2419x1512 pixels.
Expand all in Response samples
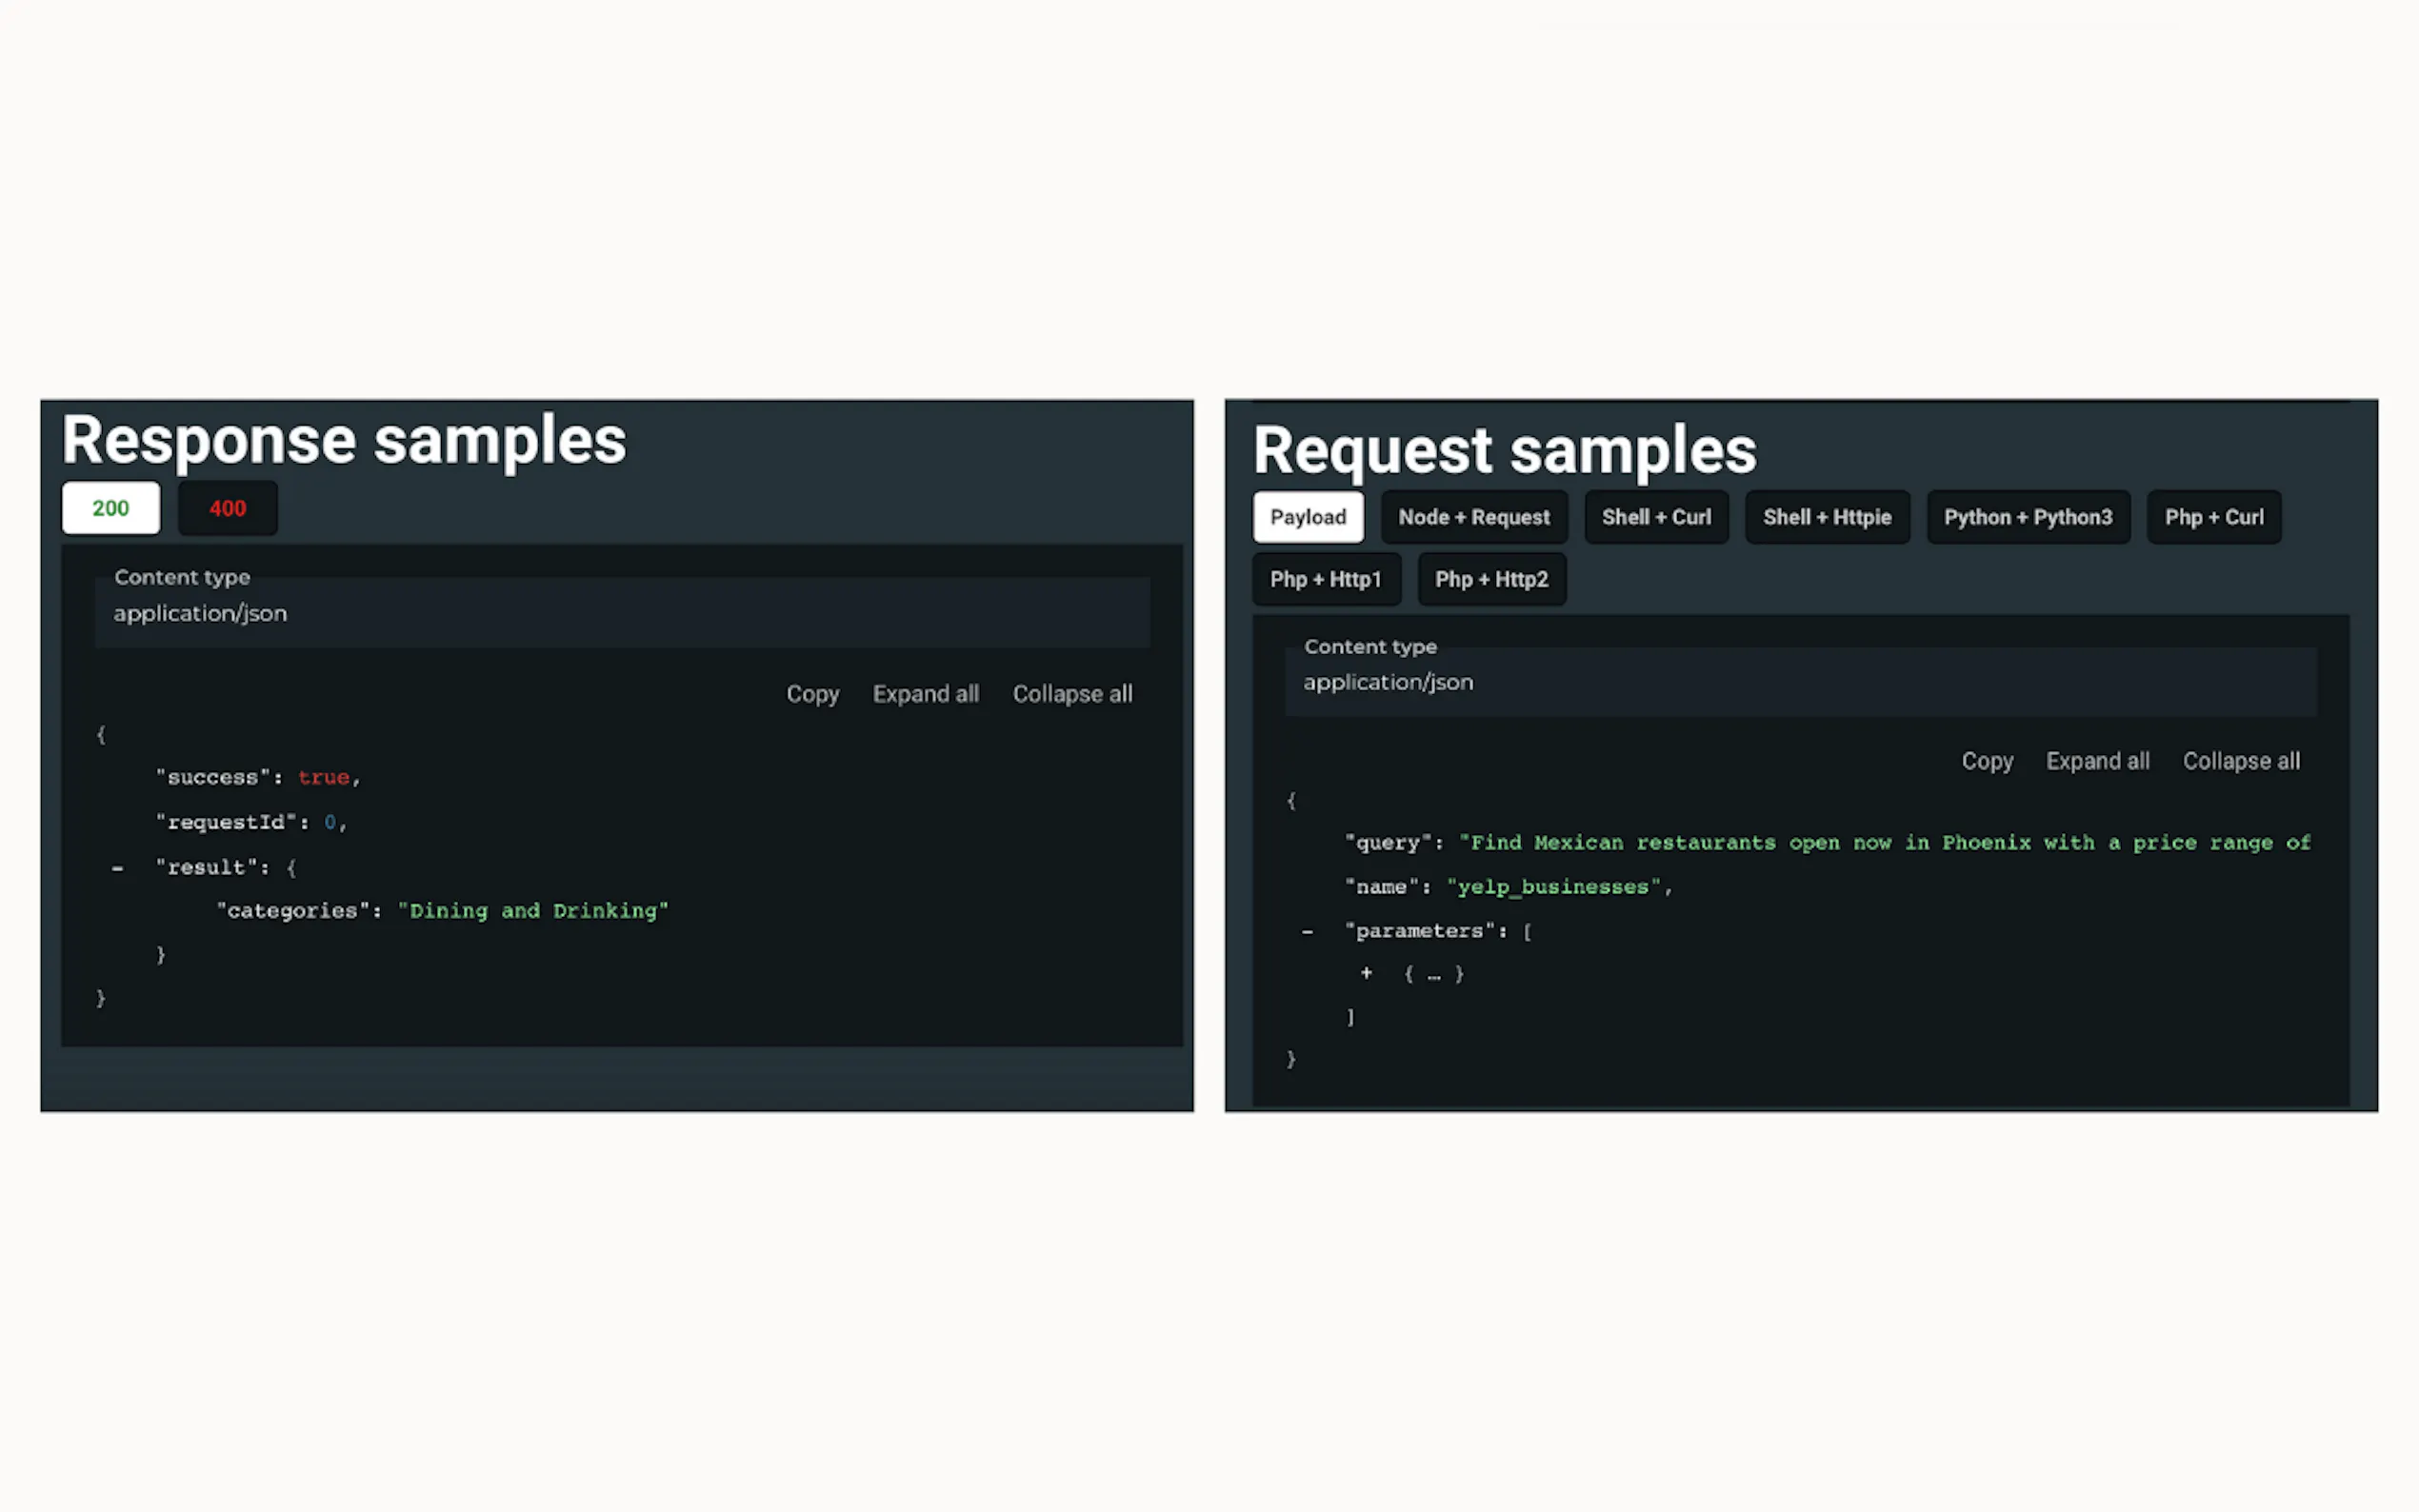coord(925,694)
